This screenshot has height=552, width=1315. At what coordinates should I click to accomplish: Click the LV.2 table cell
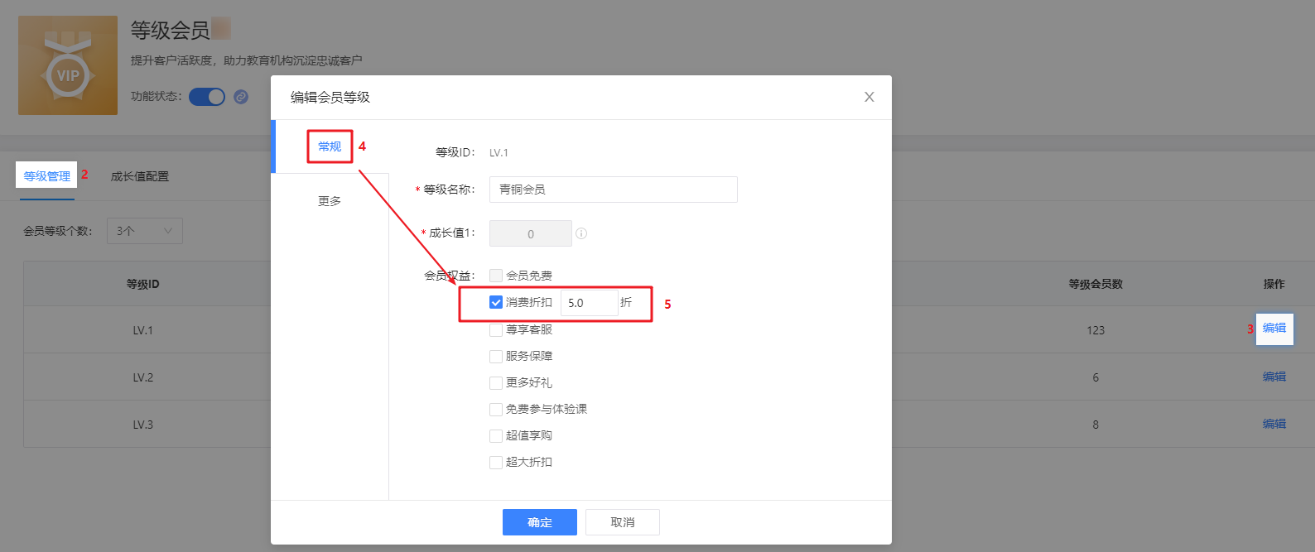pyautogui.click(x=143, y=377)
